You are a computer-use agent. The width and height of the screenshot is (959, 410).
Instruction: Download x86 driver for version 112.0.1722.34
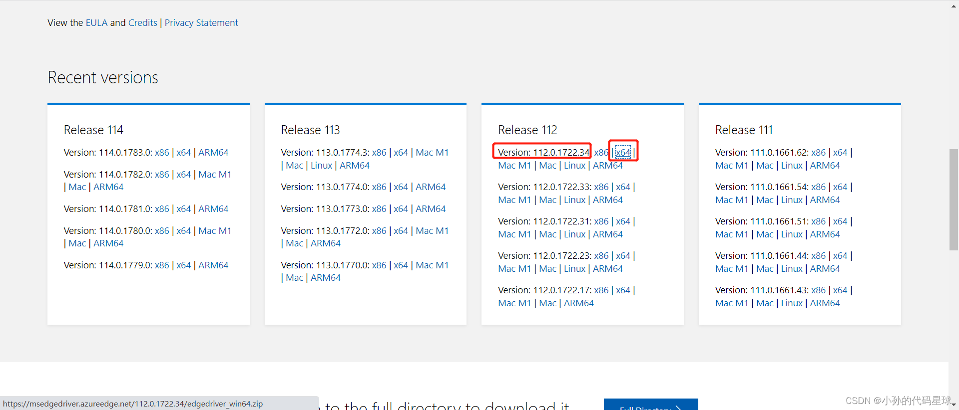pyautogui.click(x=601, y=153)
